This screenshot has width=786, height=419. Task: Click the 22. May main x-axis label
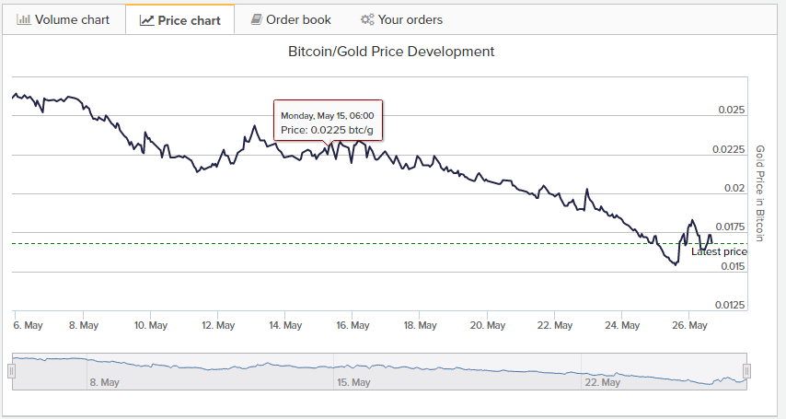(x=555, y=325)
